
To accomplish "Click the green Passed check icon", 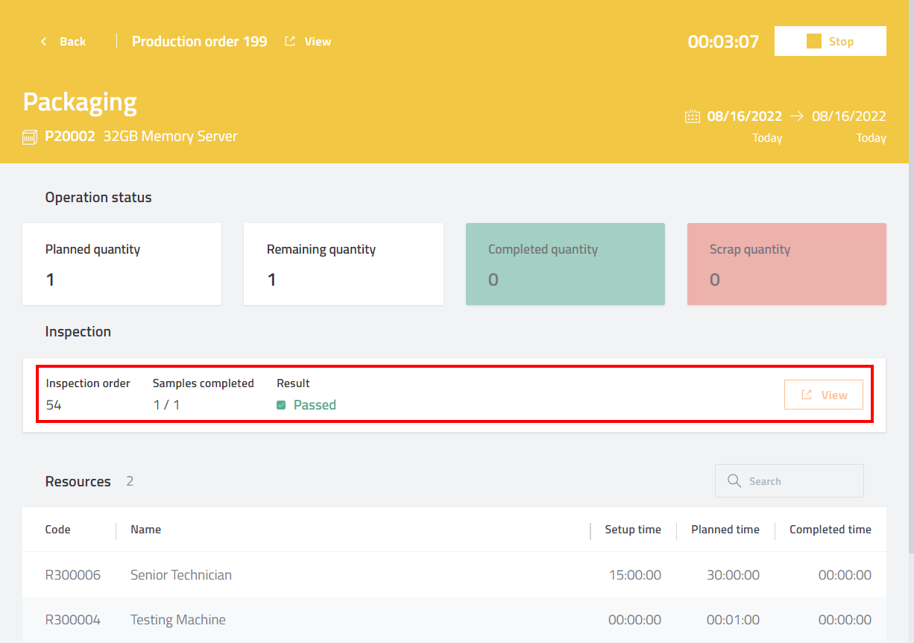I will [281, 405].
